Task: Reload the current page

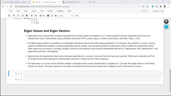Action: [x=11, y=6]
